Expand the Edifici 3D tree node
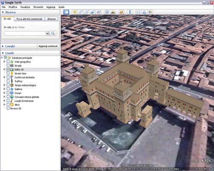Viewport: 214px width, 171px height. 4,69
